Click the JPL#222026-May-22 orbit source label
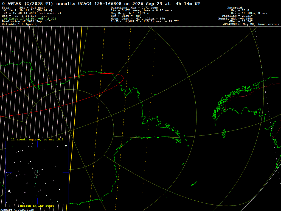 click(238, 24)
